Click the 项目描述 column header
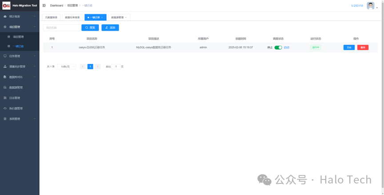 pyautogui.click(x=153, y=39)
